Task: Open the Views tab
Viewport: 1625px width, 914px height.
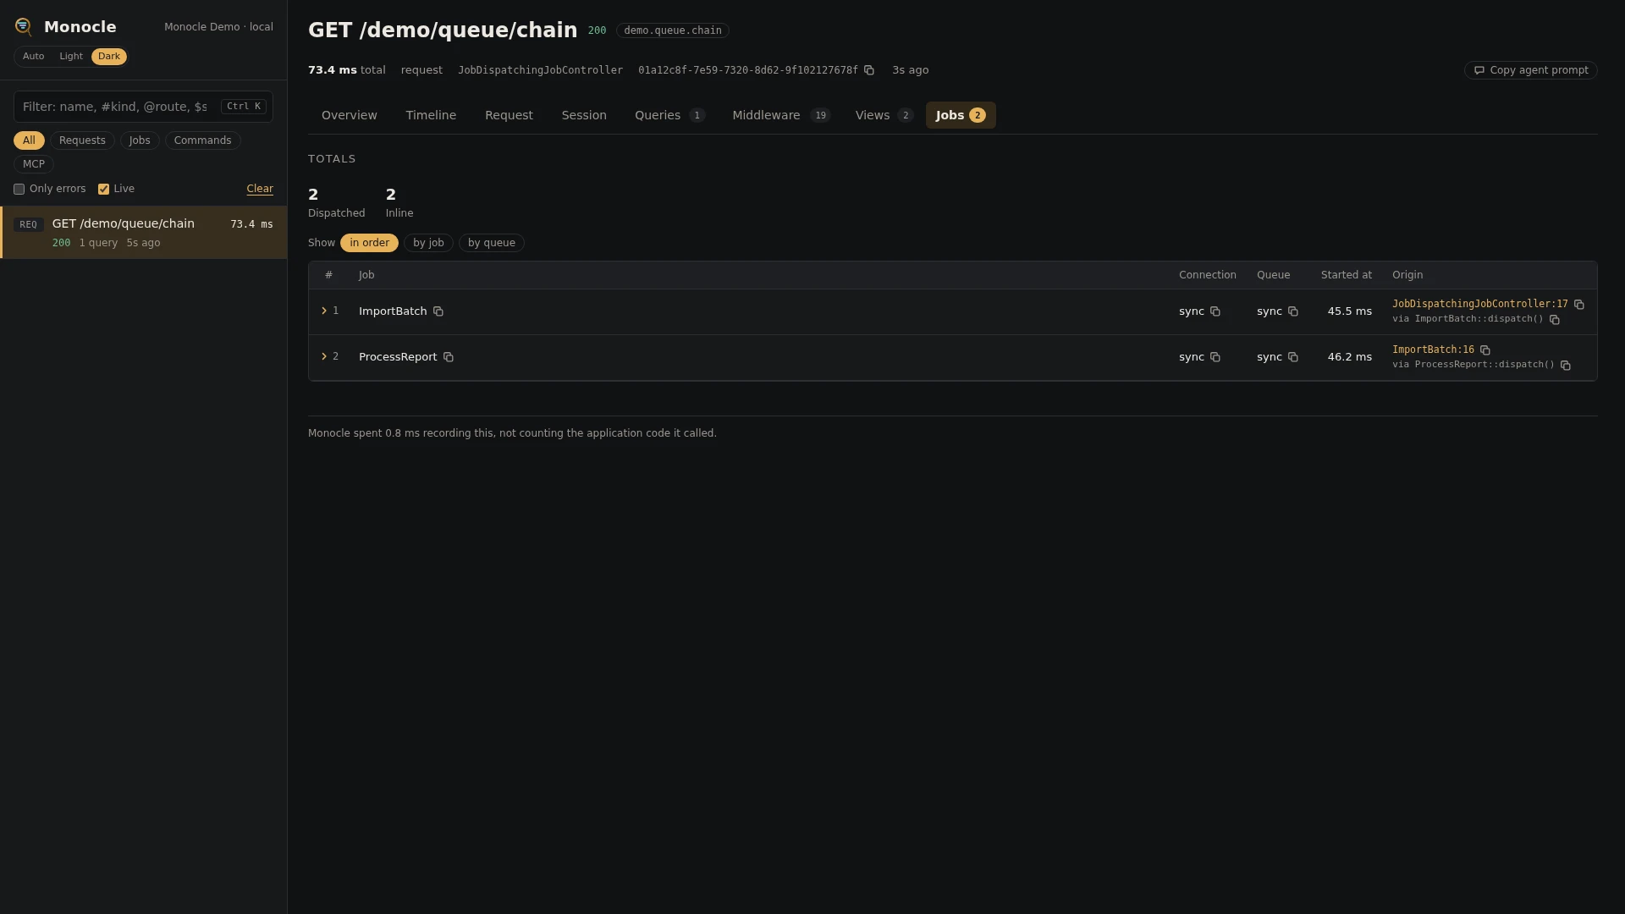Action: click(884, 115)
